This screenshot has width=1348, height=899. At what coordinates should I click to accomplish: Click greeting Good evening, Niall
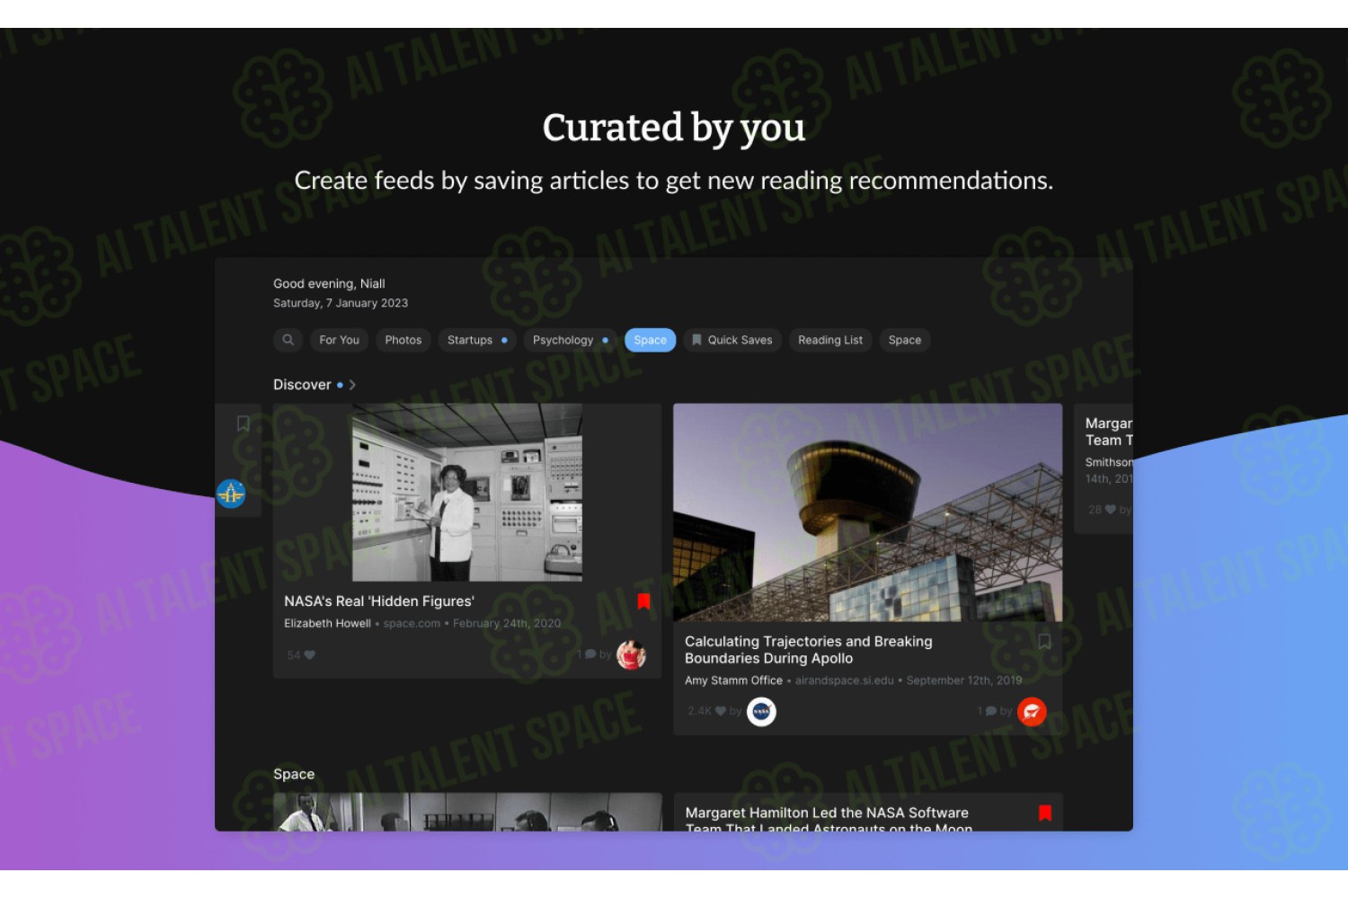[329, 284]
